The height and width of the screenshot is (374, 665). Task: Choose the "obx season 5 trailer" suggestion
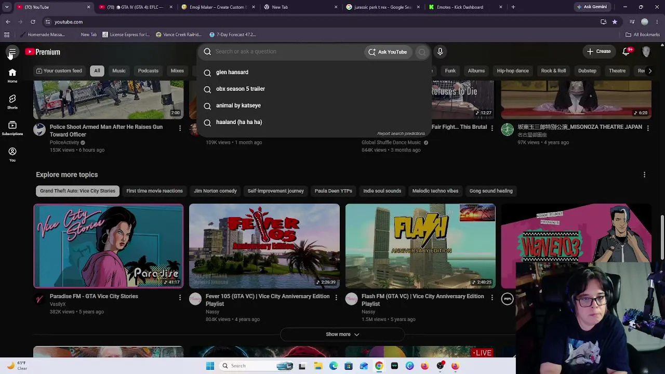click(x=313, y=89)
